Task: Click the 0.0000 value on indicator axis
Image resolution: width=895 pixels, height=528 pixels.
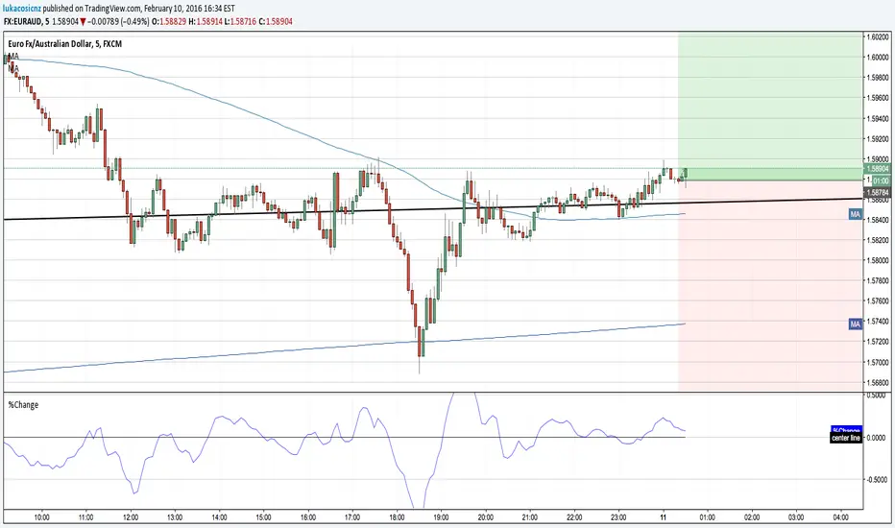Action: point(876,438)
